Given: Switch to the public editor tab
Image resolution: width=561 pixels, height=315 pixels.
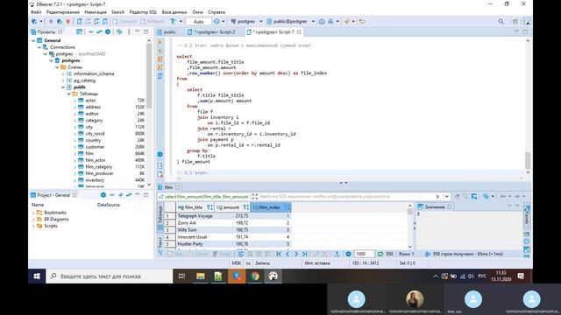Looking at the screenshot, I should click(x=167, y=31).
